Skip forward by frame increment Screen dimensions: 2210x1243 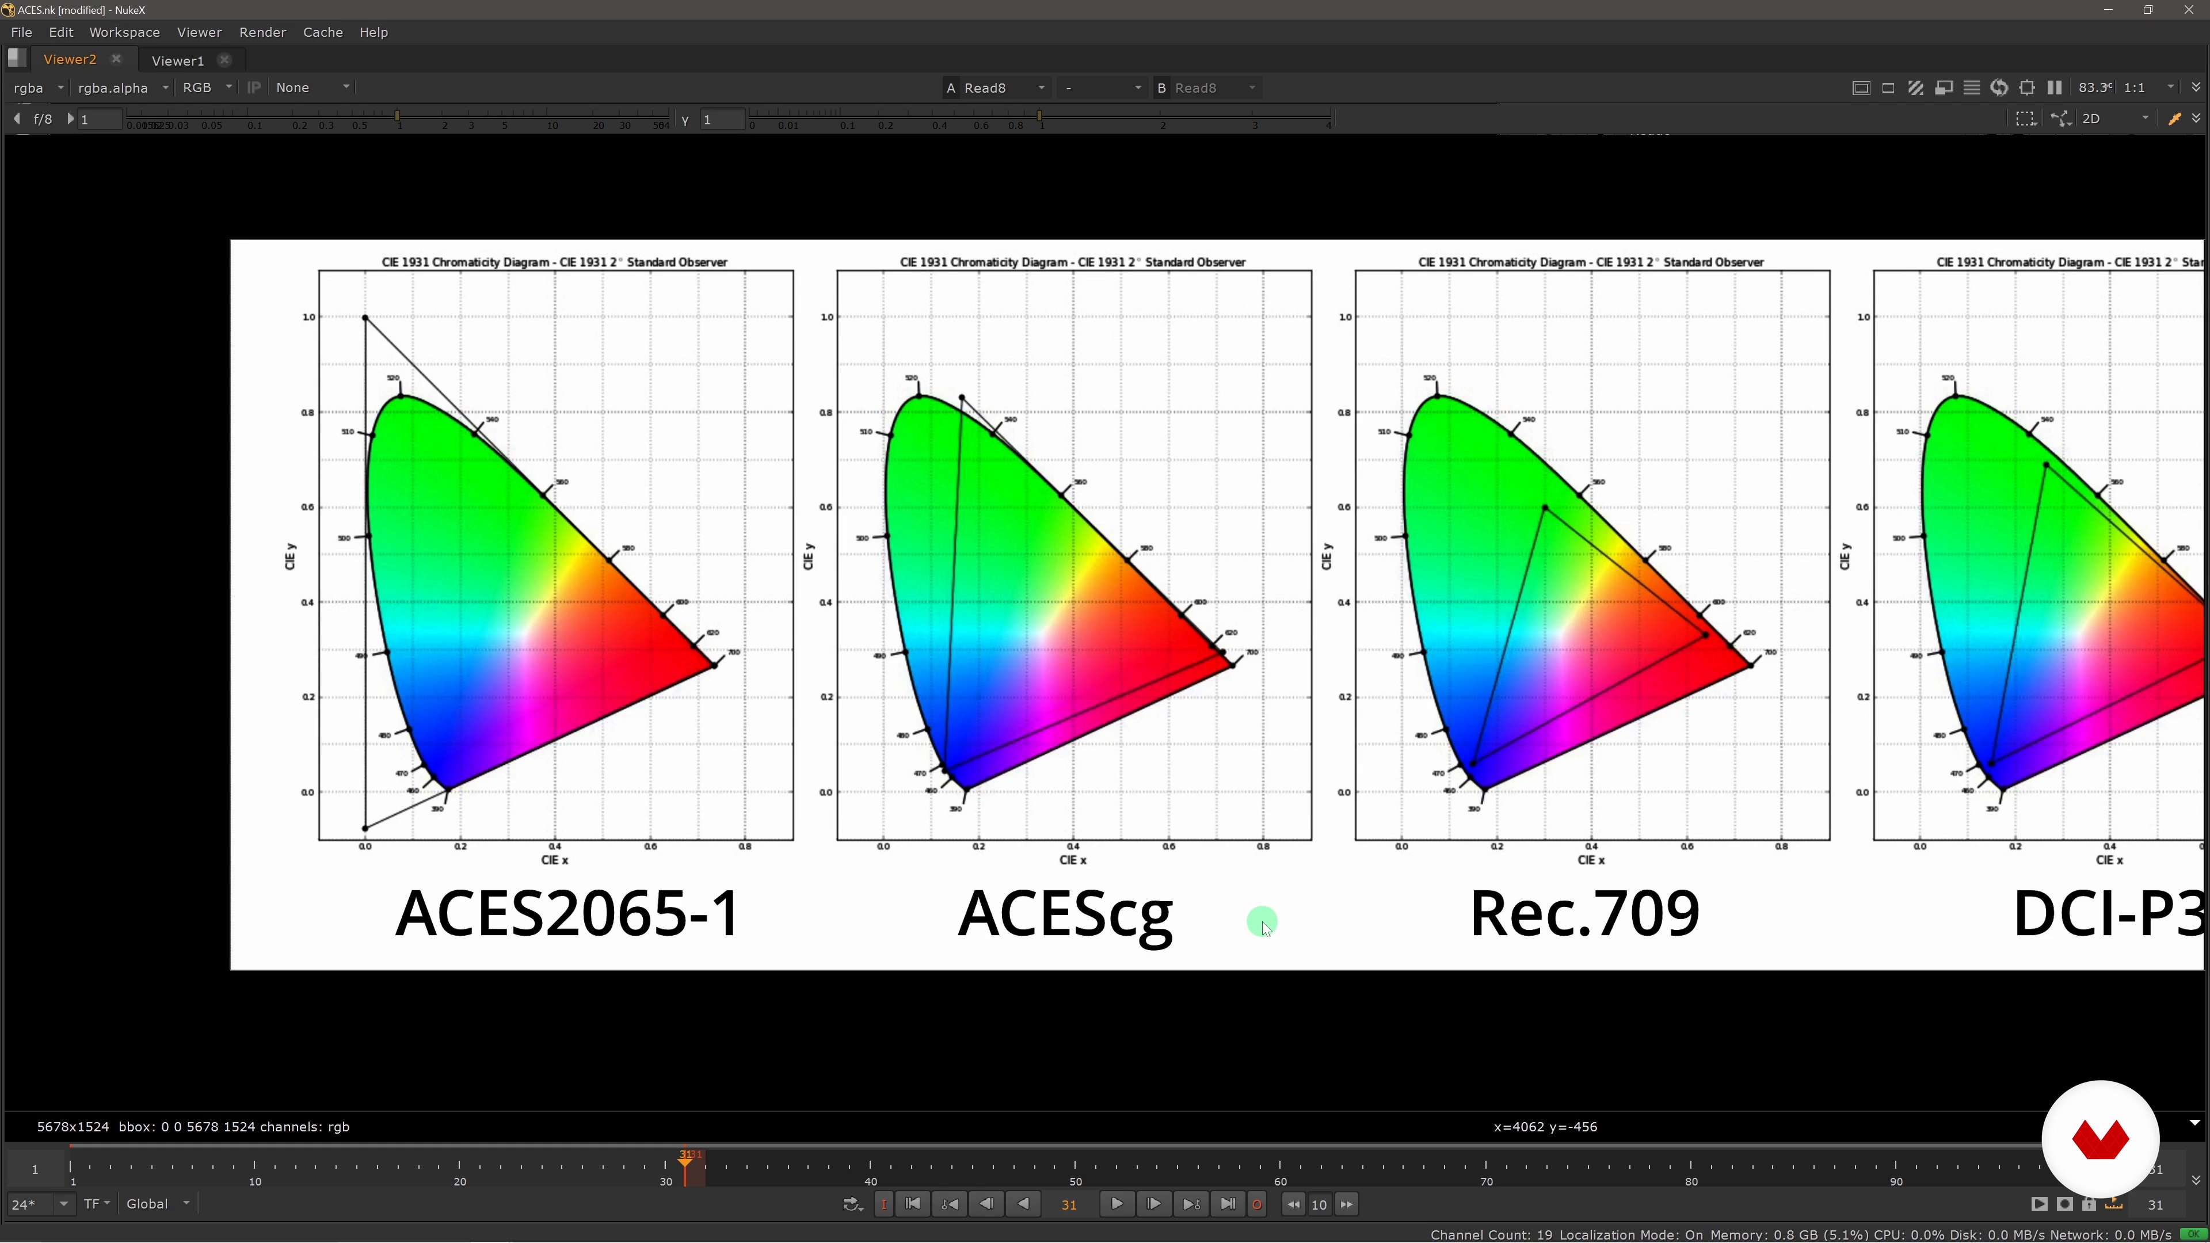pyautogui.click(x=1347, y=1204)
